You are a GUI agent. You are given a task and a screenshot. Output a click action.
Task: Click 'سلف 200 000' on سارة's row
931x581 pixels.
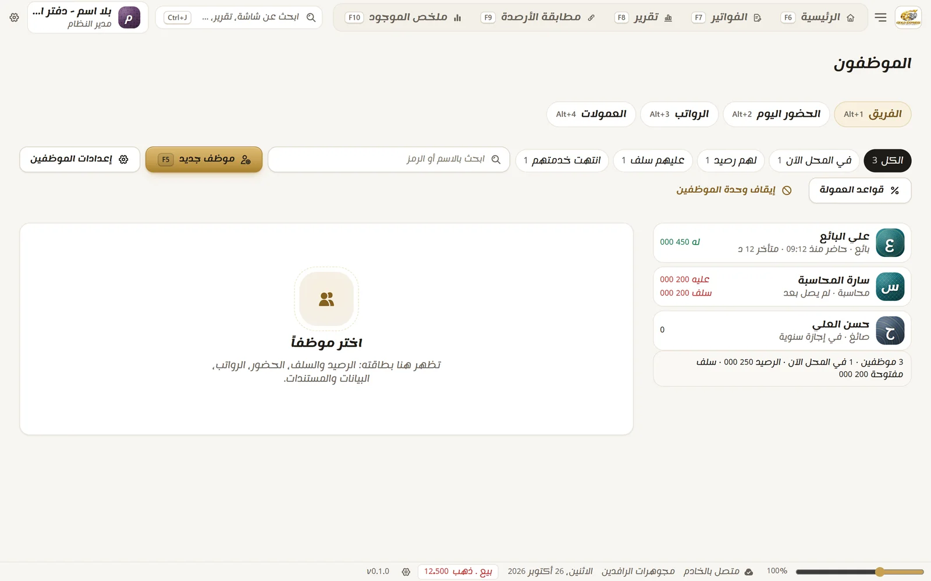tap(685, 293)
